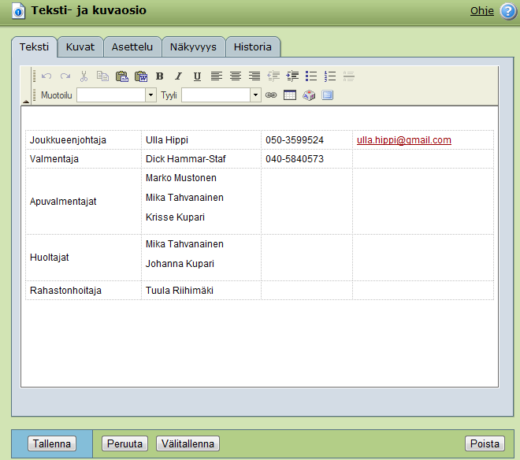This screenshot has height=460, width=520.
Task: Click the Apuvalmentajat cell
Action: (x=84, y=202)
